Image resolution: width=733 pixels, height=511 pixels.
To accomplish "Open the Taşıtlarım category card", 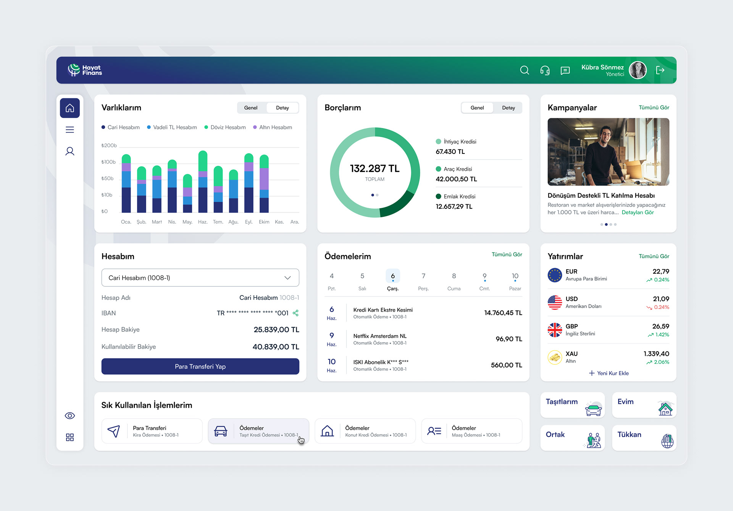I will [x=572, y=405].
